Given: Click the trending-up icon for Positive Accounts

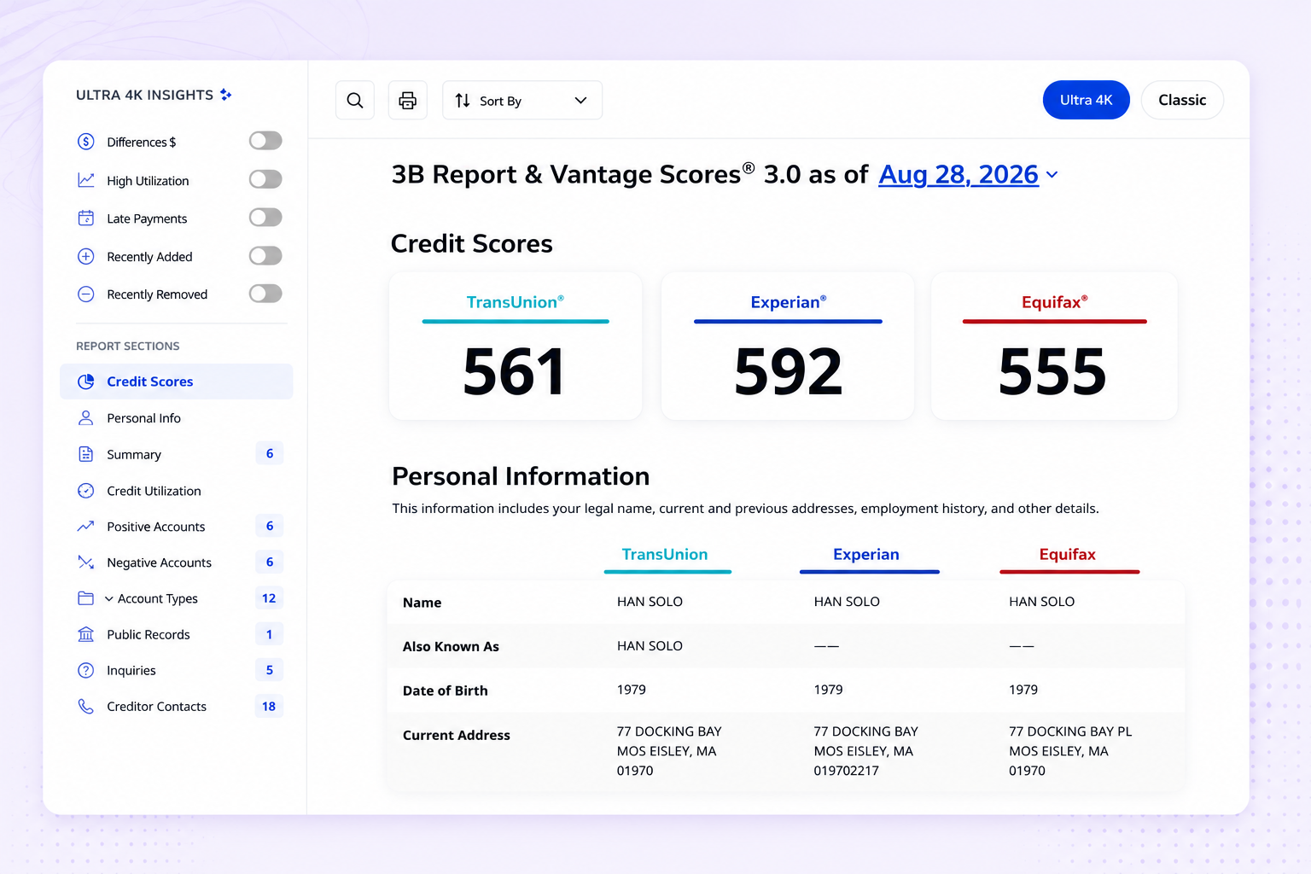Looking at the screenshot, I should coord(86,527).
